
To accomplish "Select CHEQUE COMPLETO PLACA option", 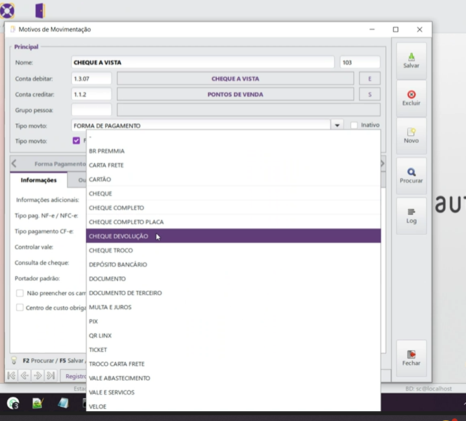I will point(233,222).
